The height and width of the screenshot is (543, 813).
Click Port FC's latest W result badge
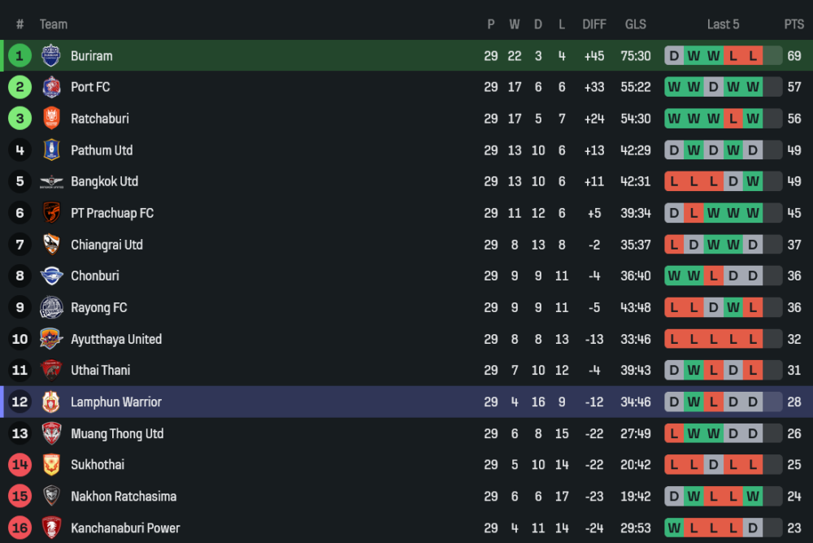753,87
